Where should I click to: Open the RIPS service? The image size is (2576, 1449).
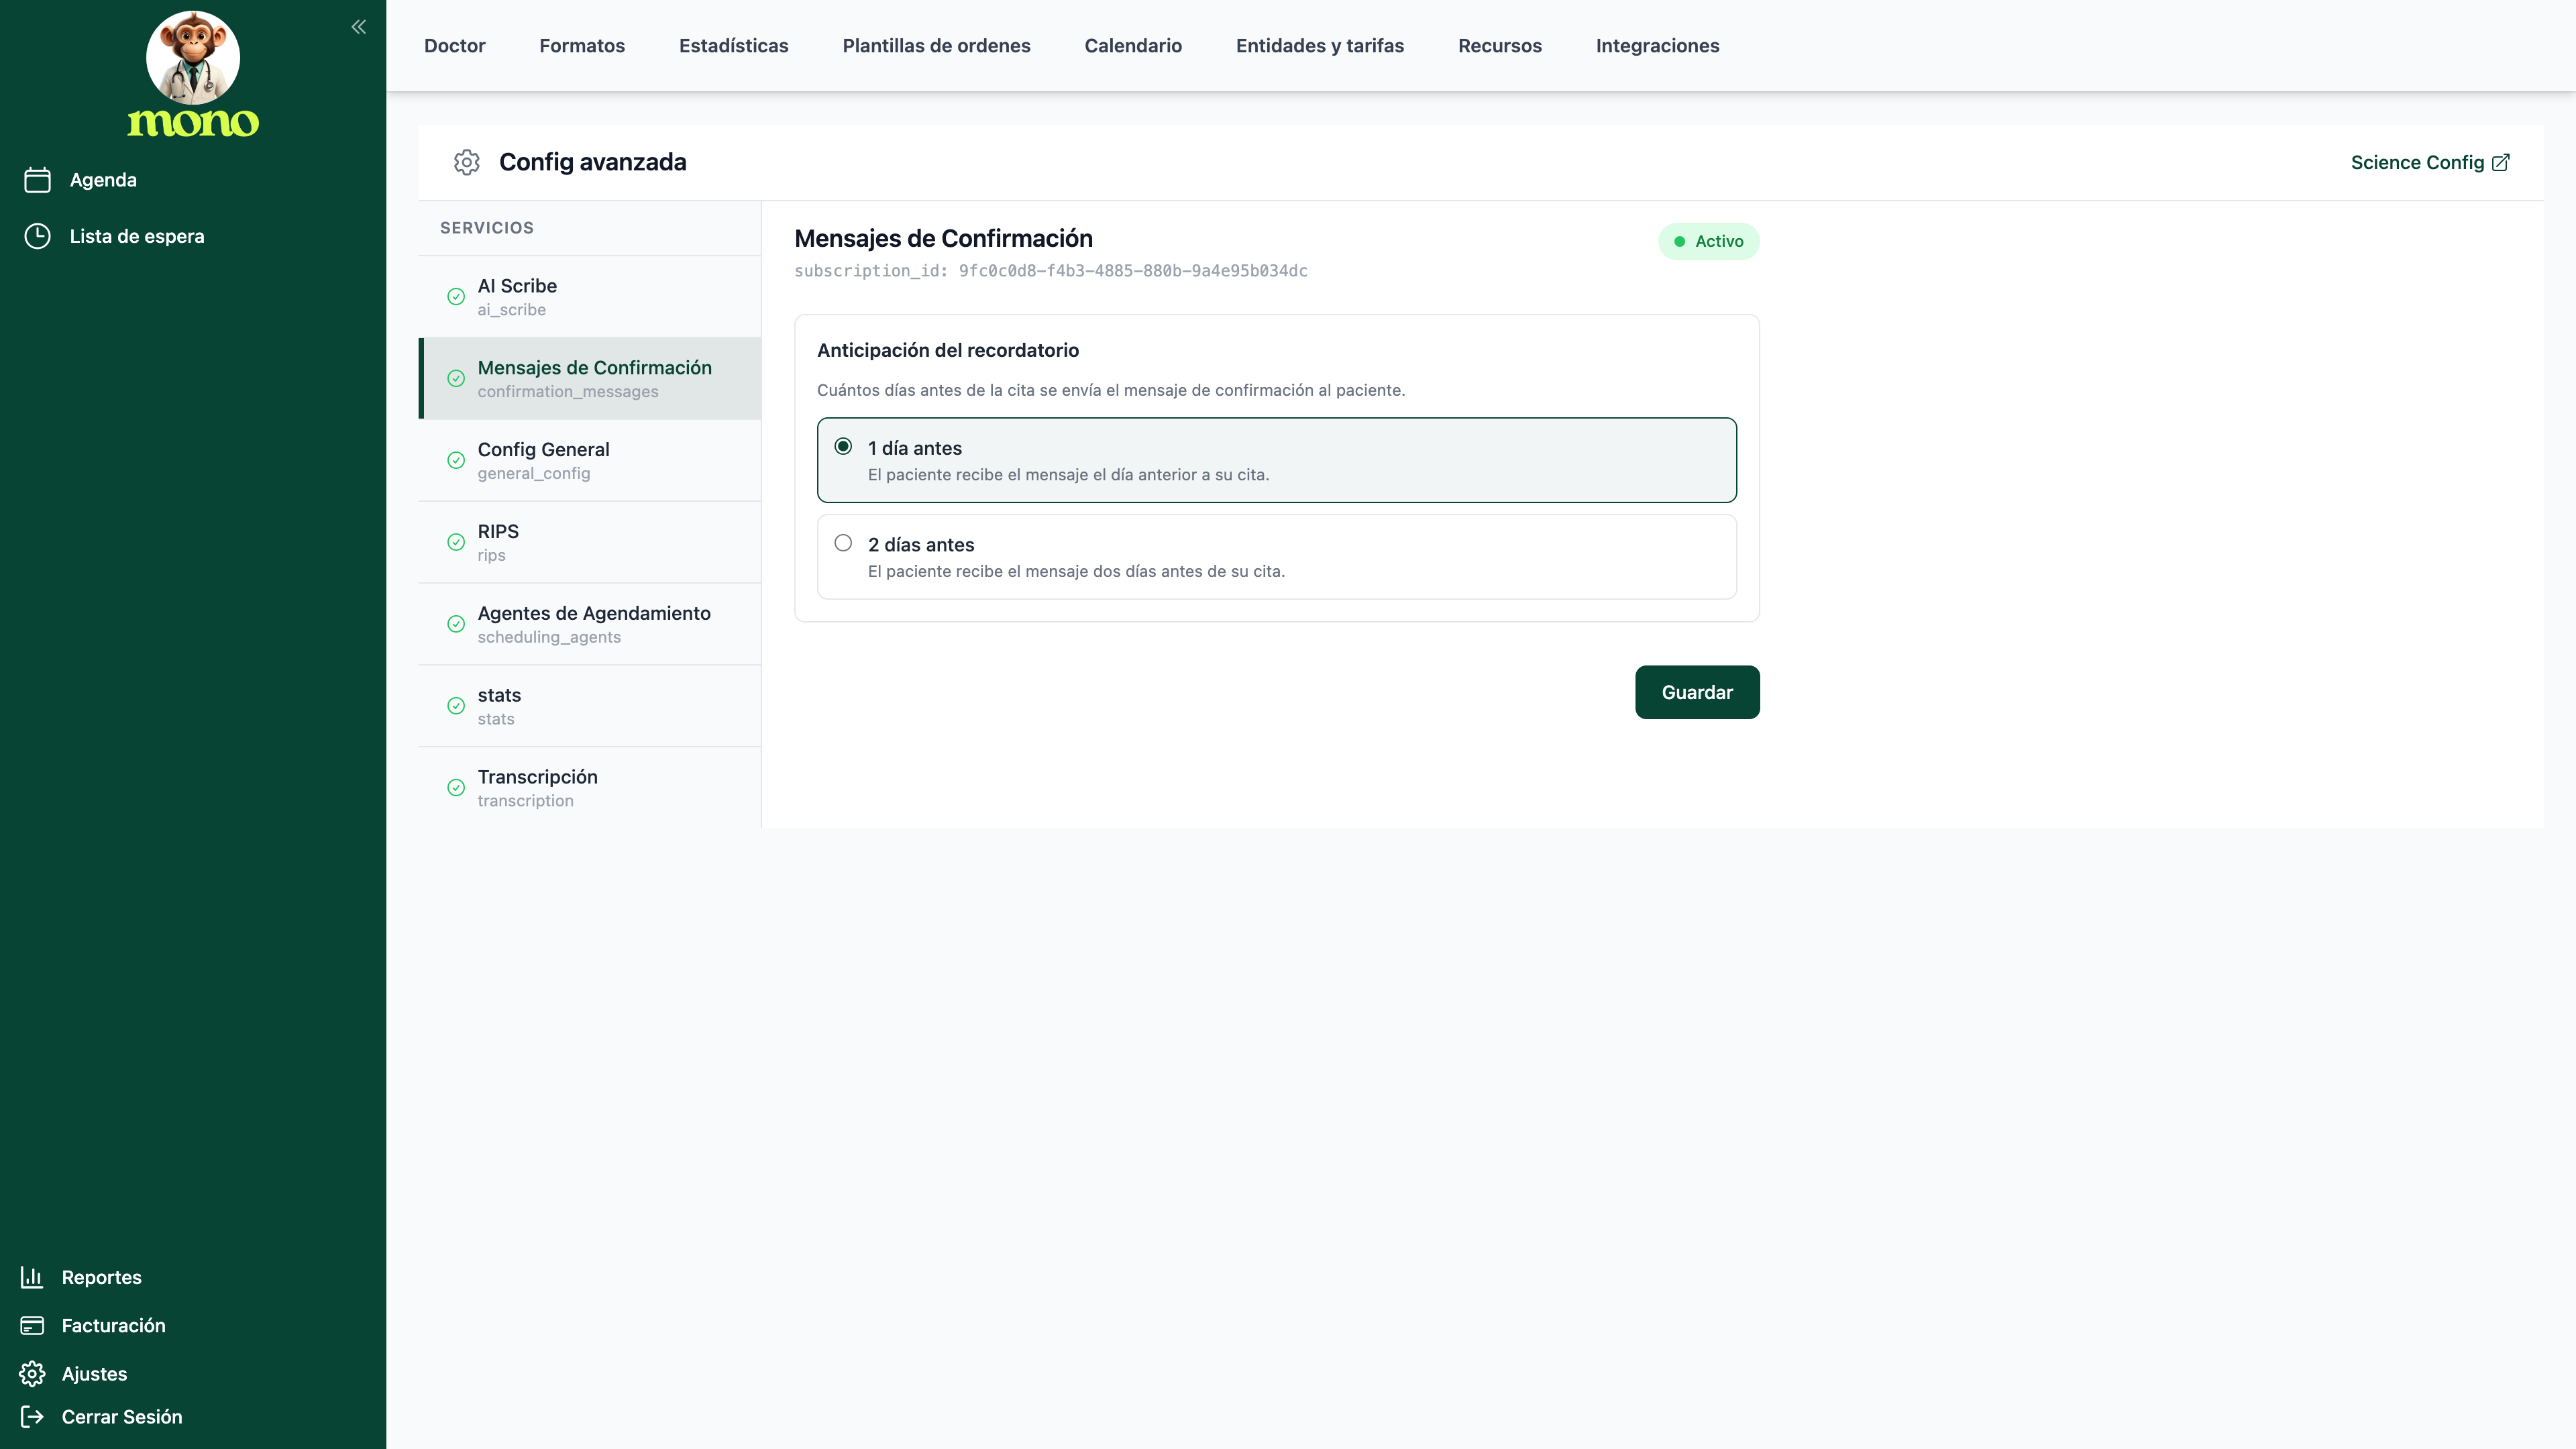(x=589, y=542)
